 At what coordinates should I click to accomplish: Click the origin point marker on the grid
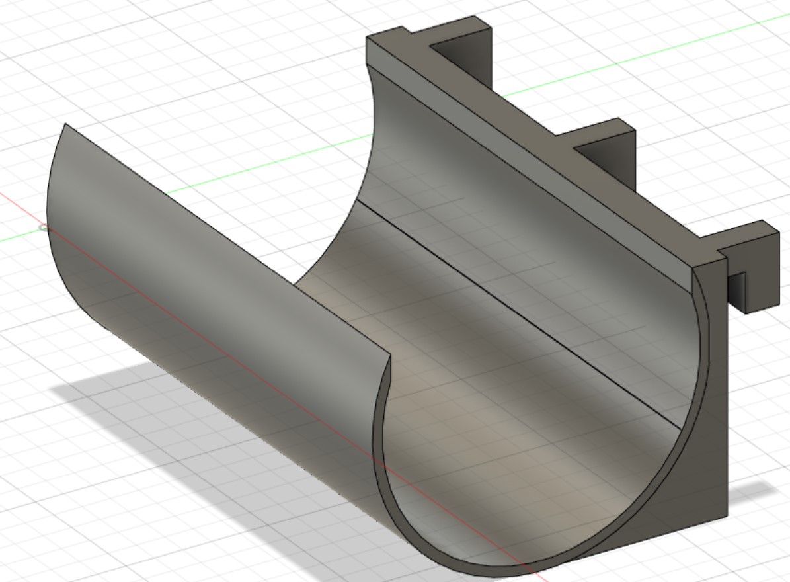[x=44, y=228]
